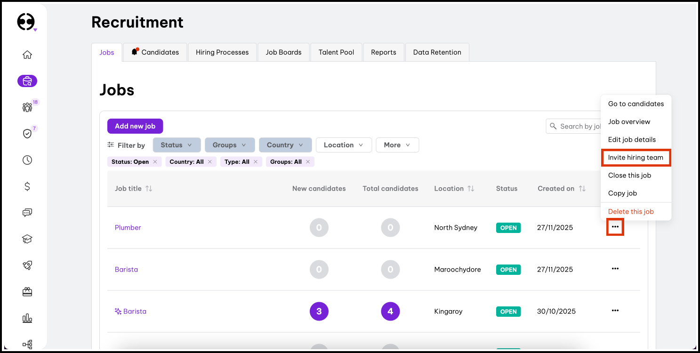Expand the Status filter dropdown

(x=177, y=145)
